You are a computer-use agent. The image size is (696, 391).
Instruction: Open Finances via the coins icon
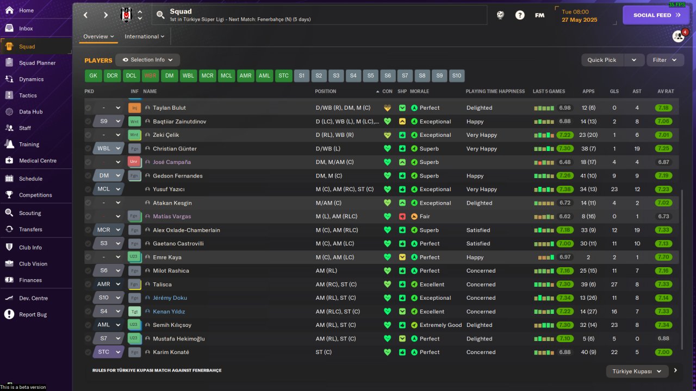pos(9,280)
